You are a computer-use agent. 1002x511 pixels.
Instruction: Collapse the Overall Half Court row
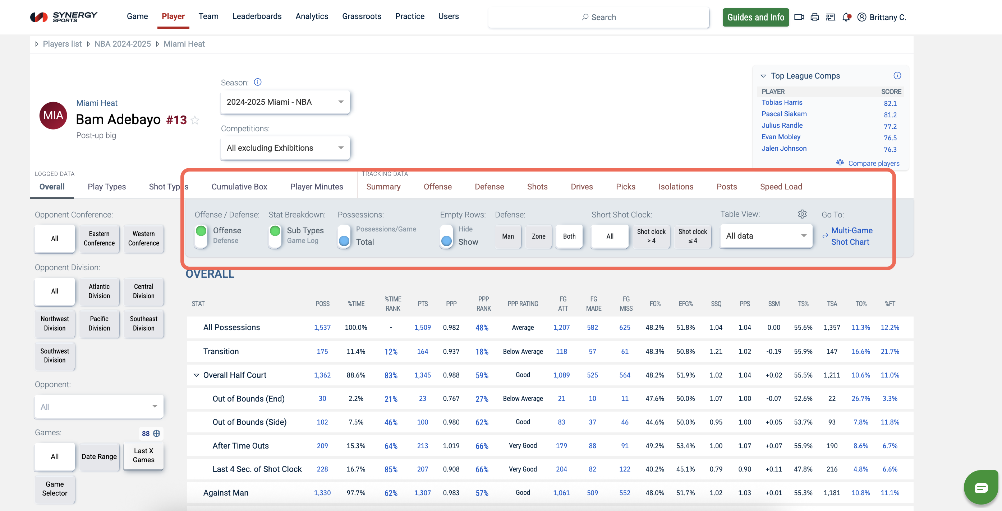click(197, 375)
